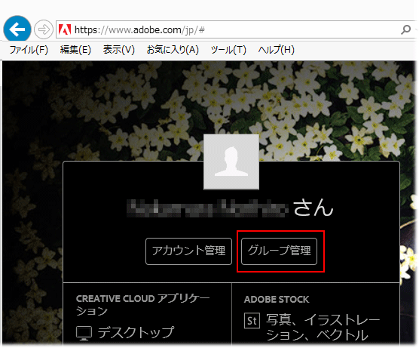Click the Adobe favicon in address bar
This screenshot has height=348, width=419.
point(65,29)
